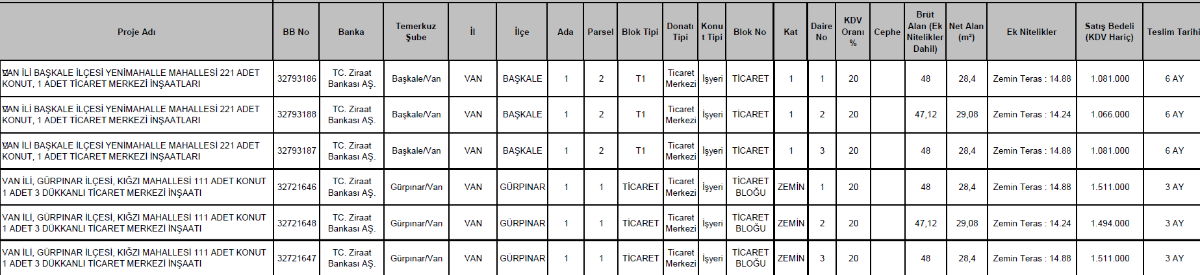Select the price cell 1.066.000

click(1109, 114)
